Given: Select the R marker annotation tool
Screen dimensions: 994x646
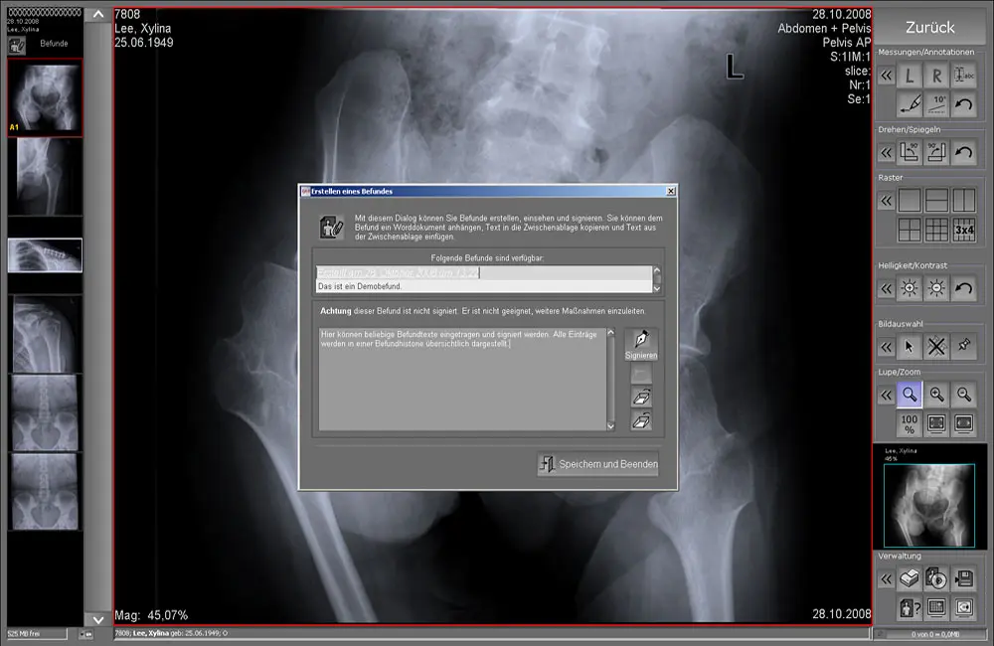Looking at the screenshot, I should click(936, 76).
